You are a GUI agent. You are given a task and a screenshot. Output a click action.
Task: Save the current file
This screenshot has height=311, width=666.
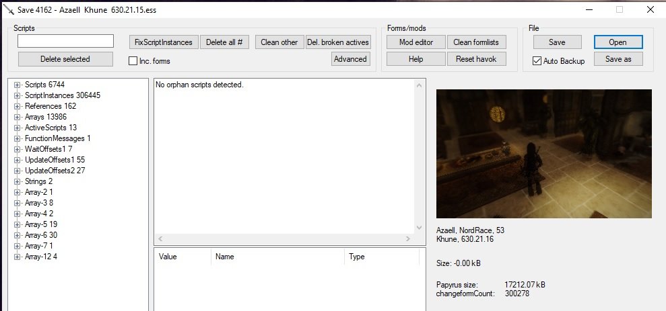click(557, 42)
